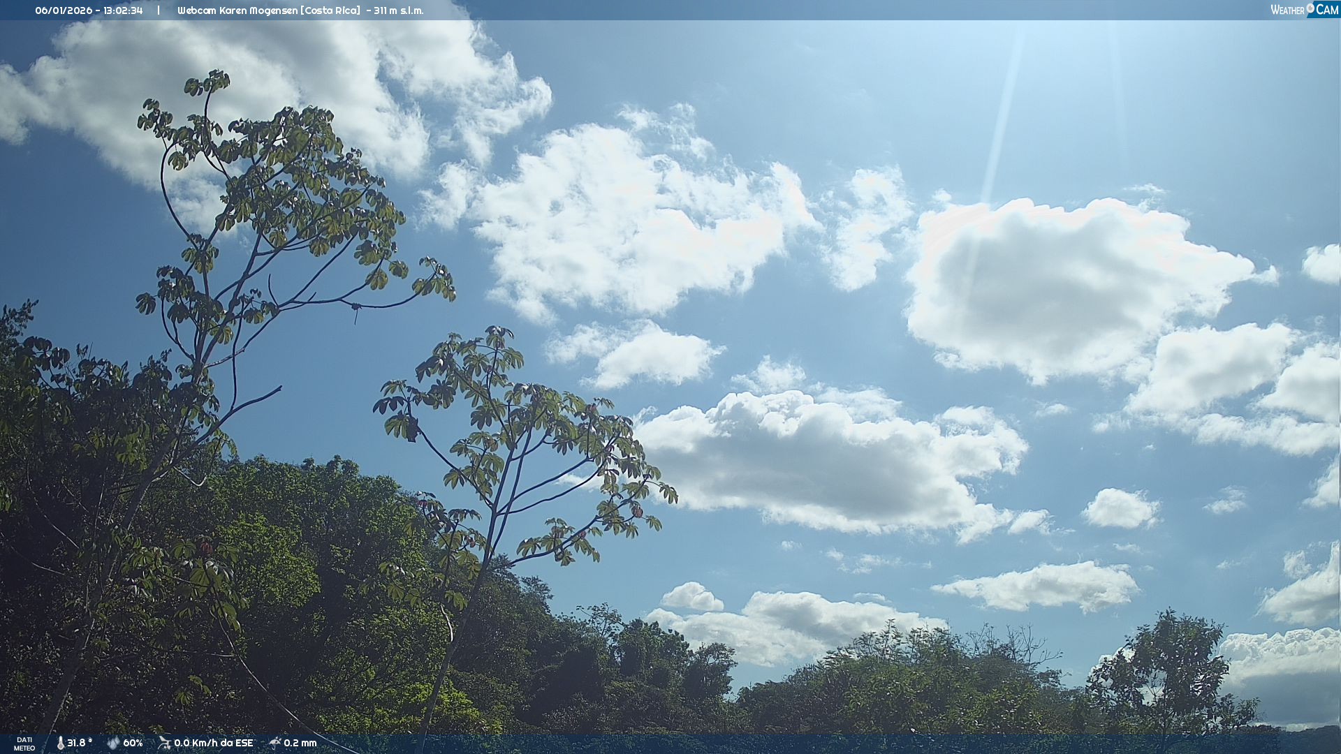
Task: Select the 31.8° temperature reading
Action: pyautogui.click(x=80, y=743)
